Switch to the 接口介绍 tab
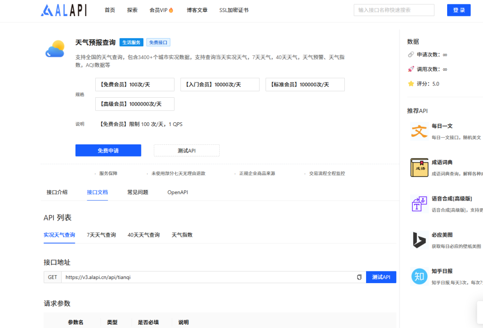 point(57,192)
